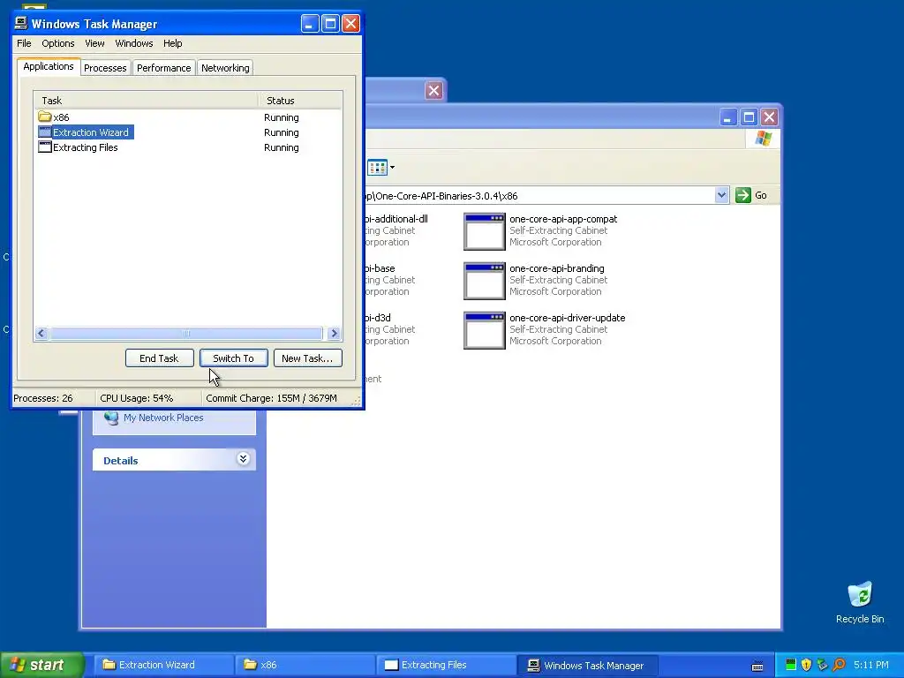Select the Applications tab
Image resolution: width=904 pixels, height=678 pixels.
pos(49,66)
